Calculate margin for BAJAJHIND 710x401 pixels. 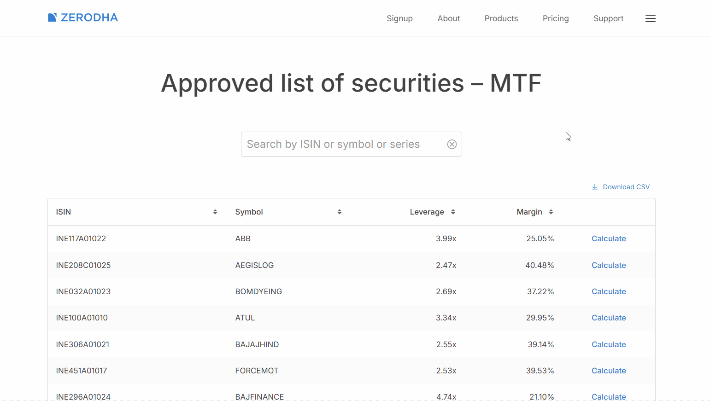pyautogui.click(x=609, y=344)
